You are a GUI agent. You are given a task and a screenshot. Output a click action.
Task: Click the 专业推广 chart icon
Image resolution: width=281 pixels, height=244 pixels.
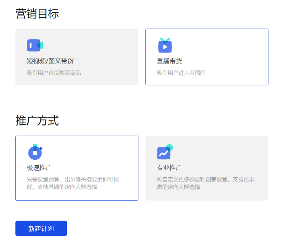pyautogui.click(x=165, y=152)
